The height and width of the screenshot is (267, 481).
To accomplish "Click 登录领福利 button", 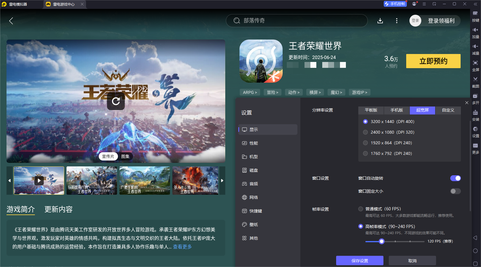I will point(441,21).
